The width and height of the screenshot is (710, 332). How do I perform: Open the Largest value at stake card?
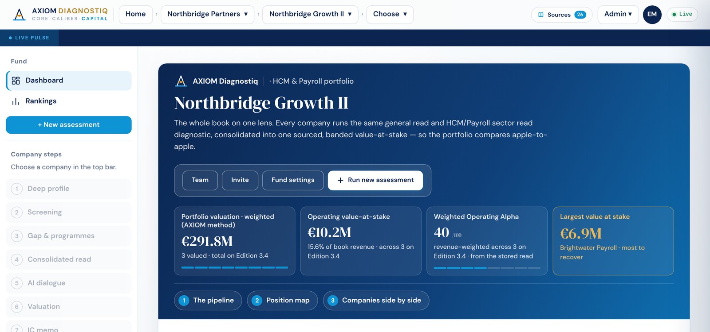(x=613, y=241)
